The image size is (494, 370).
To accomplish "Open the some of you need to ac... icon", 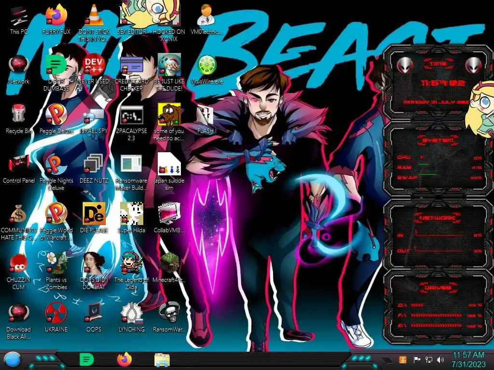I will click(169, 123).
